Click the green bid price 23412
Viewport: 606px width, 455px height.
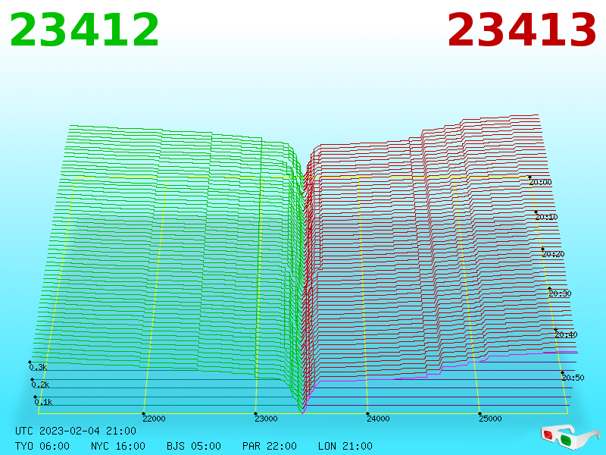click(x=84, y=30)
